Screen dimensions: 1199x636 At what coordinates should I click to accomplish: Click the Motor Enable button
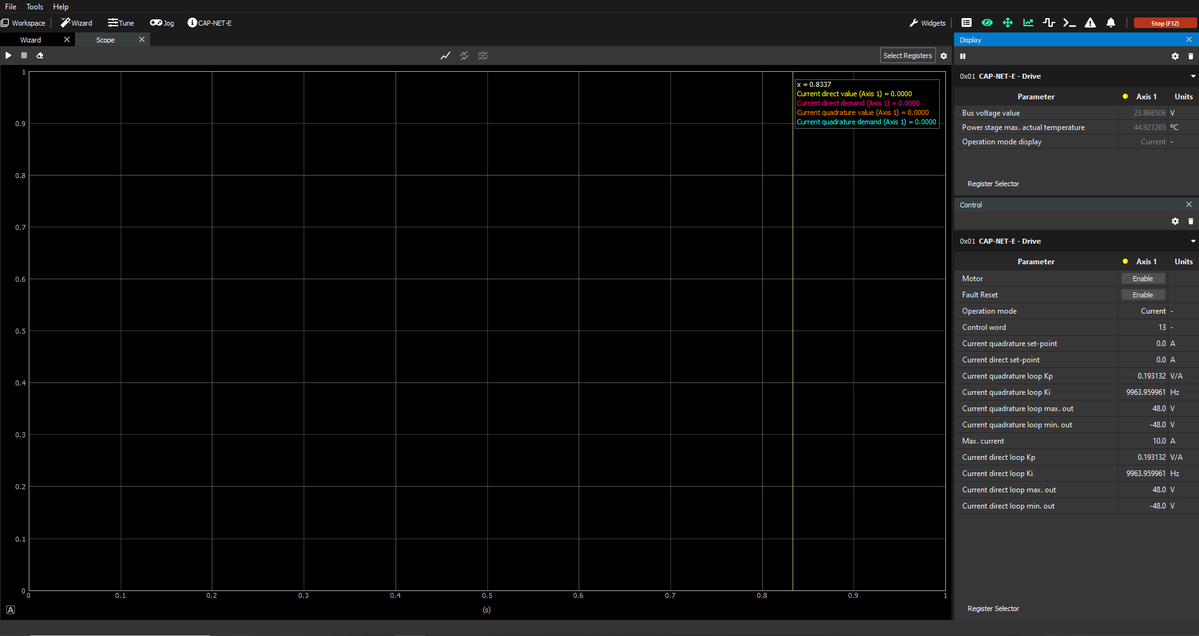pos(1142,279)
